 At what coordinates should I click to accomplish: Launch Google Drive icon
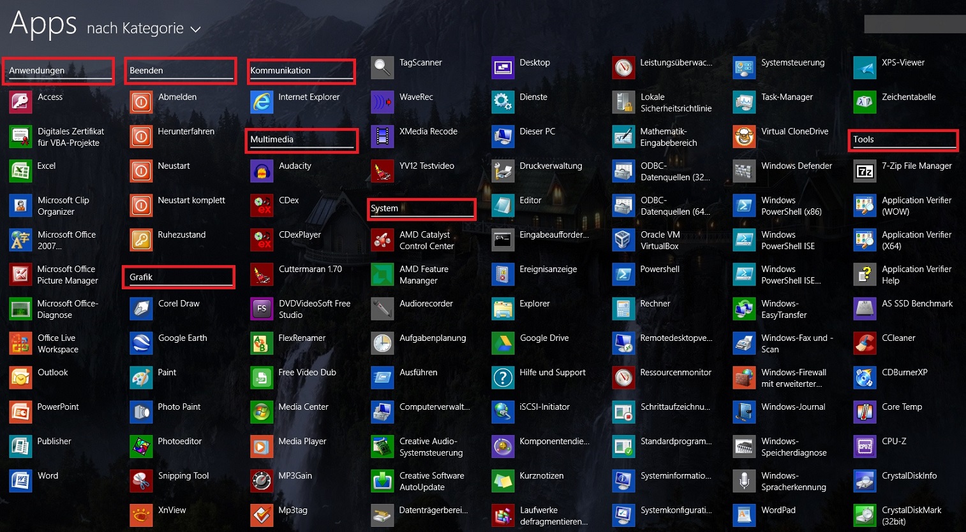[x=503, y=343]
